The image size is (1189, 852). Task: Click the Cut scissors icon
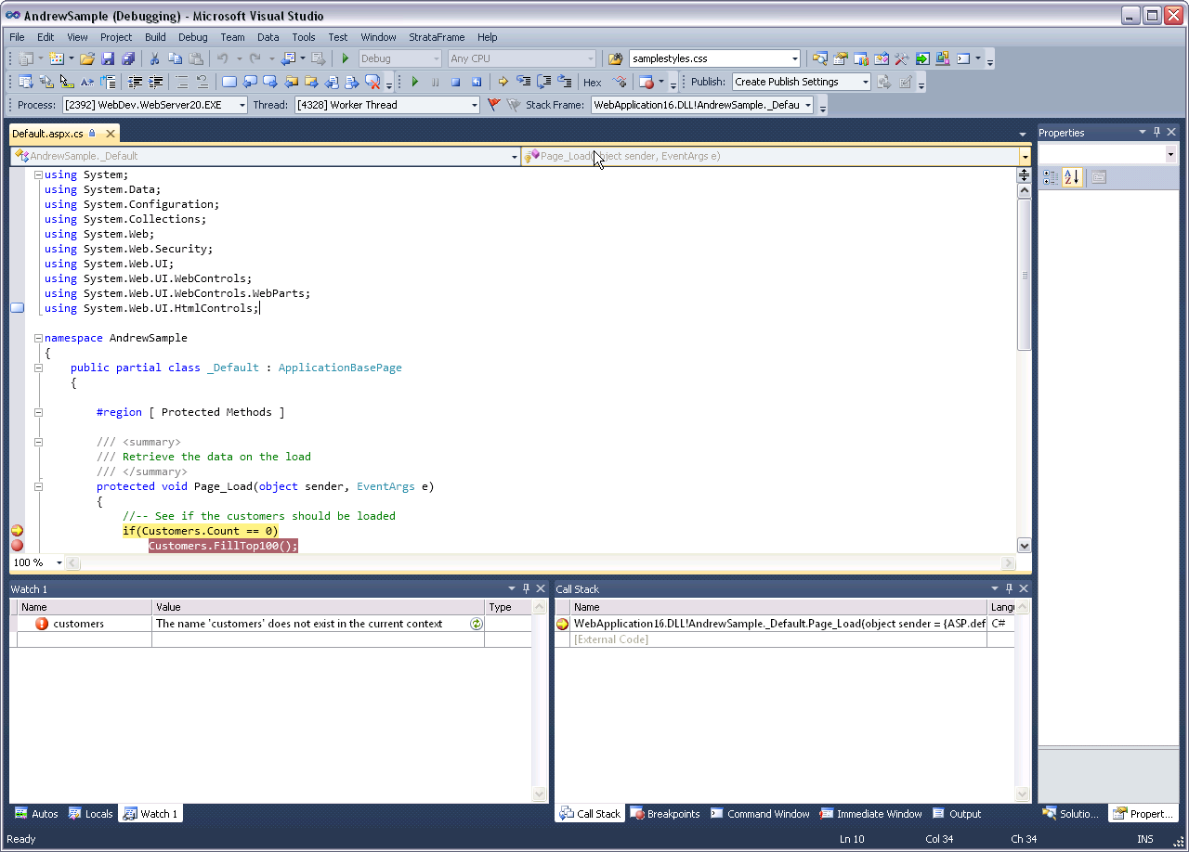154,58
